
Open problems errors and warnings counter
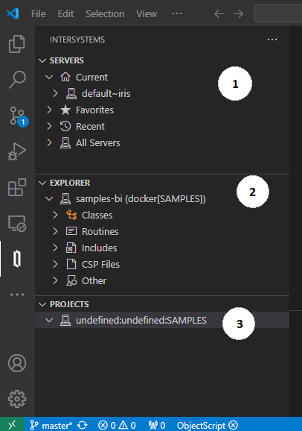click(117, 425)
